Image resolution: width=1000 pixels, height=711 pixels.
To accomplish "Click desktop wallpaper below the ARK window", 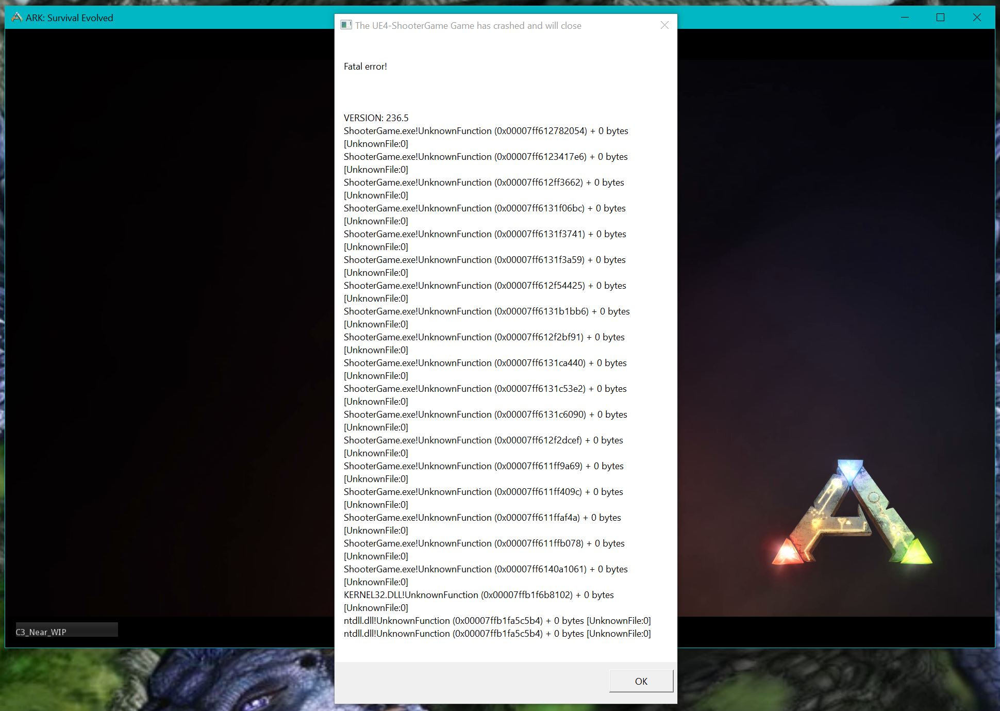I will click(155, 681).
